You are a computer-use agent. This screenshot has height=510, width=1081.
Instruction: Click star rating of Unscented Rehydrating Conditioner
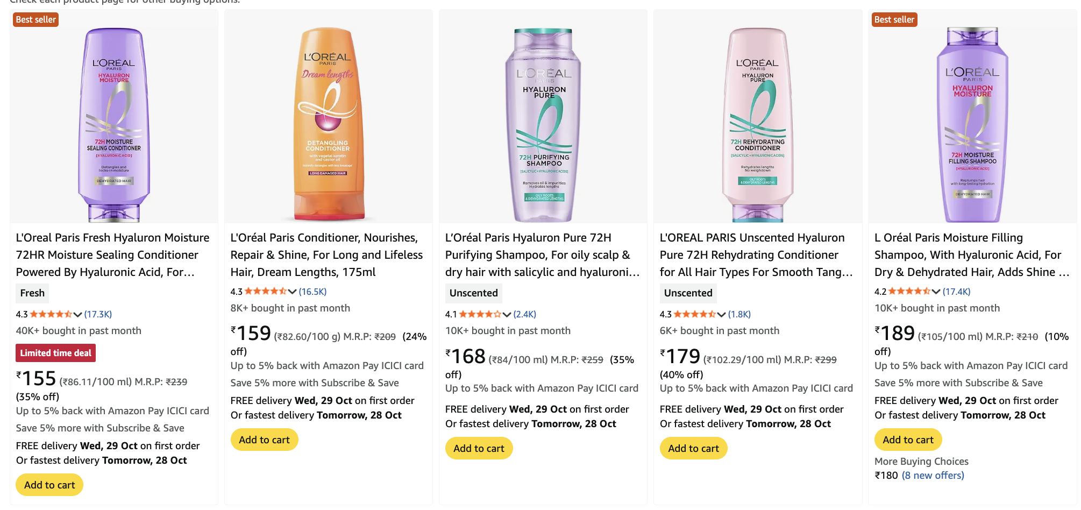point(694,315)
